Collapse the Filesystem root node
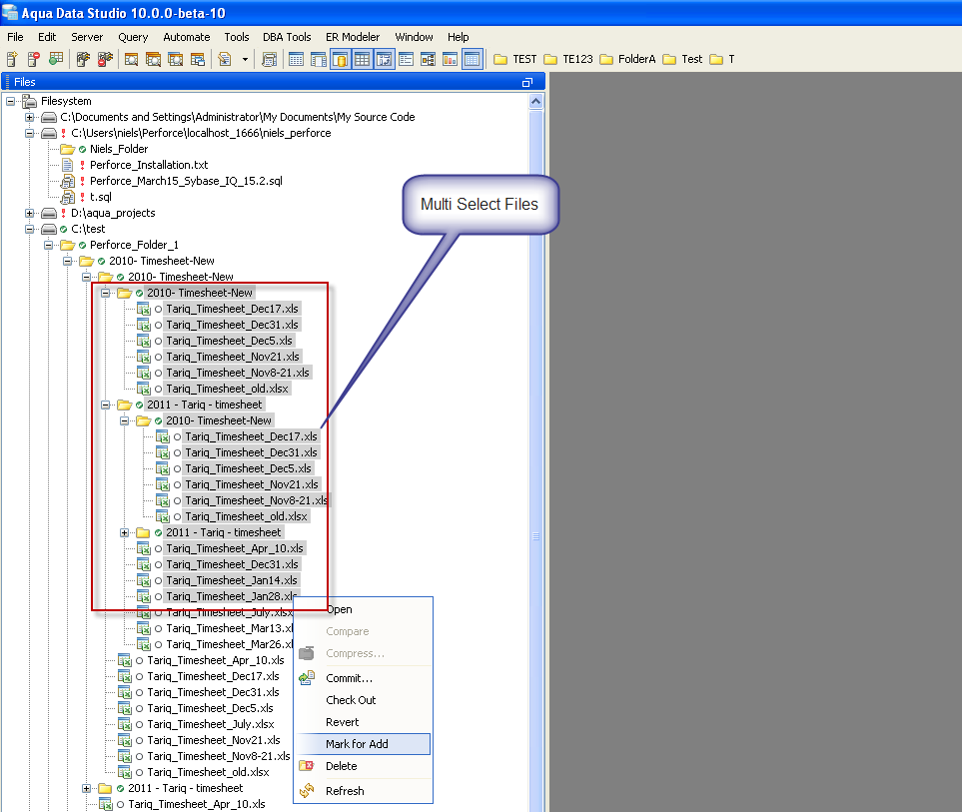 coord(10,101)
